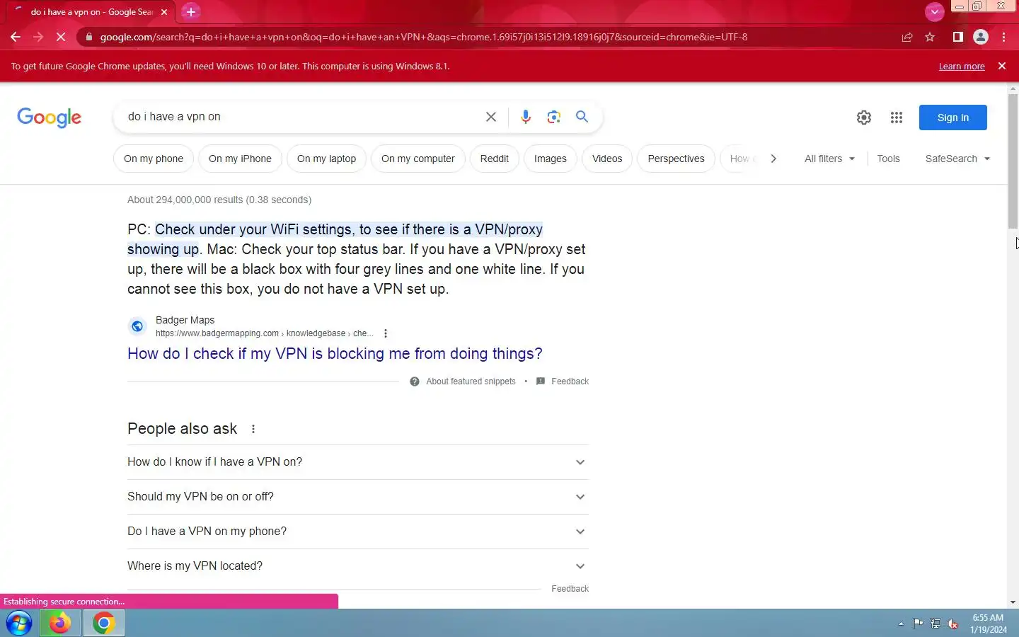Click the scrollbar down arrow

pyautogui.click(x=1013, y=602)
